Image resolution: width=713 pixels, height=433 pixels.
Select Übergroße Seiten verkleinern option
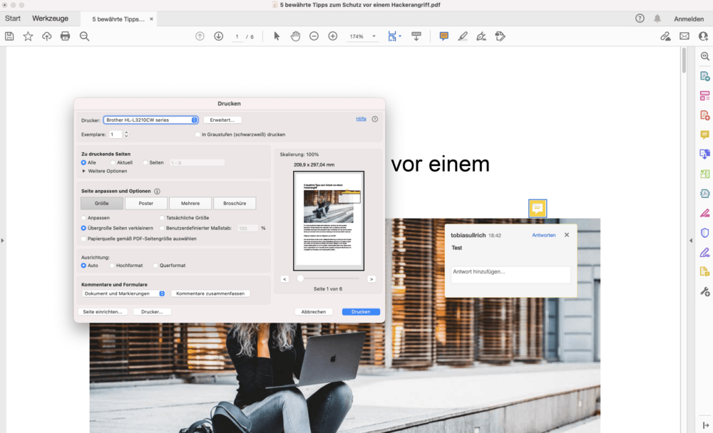pos(83,228)
